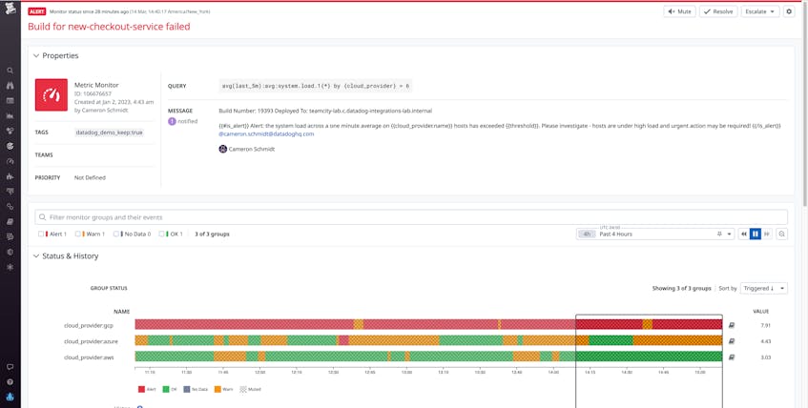
Task: Click the red ALERT status badge
Action: point(37,11)
